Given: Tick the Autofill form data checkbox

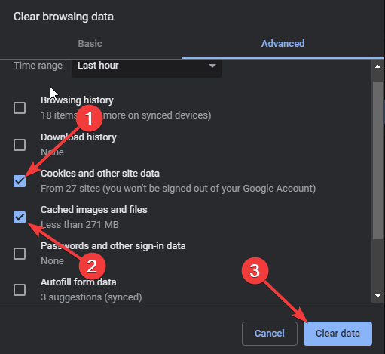Looking at the screenshot, I should pyautogui.click(x=20, y=290).
